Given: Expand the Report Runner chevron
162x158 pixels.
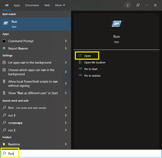Looking at the screenshot, I should point(66,48).
